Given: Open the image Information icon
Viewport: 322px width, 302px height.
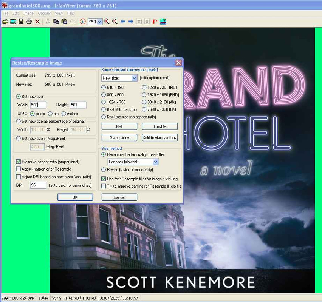Looking at the screenshot, I should tap(82, 22).
